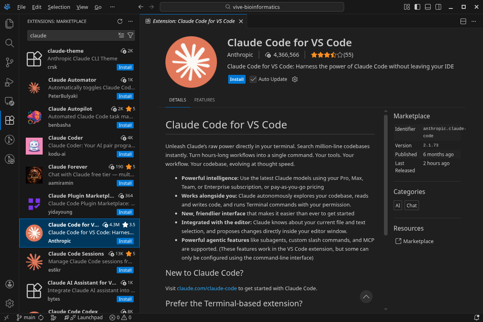The width and height of the screenshot is (483, 322).
Task: Disable the Auto Update checkbox
Action: pos(253,79)
